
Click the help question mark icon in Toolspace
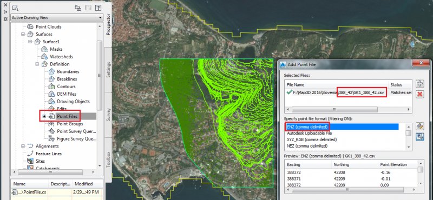pos(98,8)
